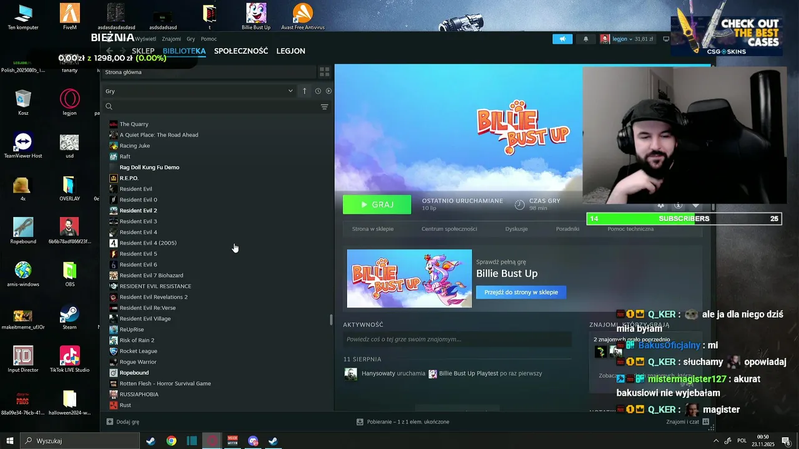The width and height of the screenshot is (799, 449).
Task: Open Steam notifications bell
Action: 586,39
